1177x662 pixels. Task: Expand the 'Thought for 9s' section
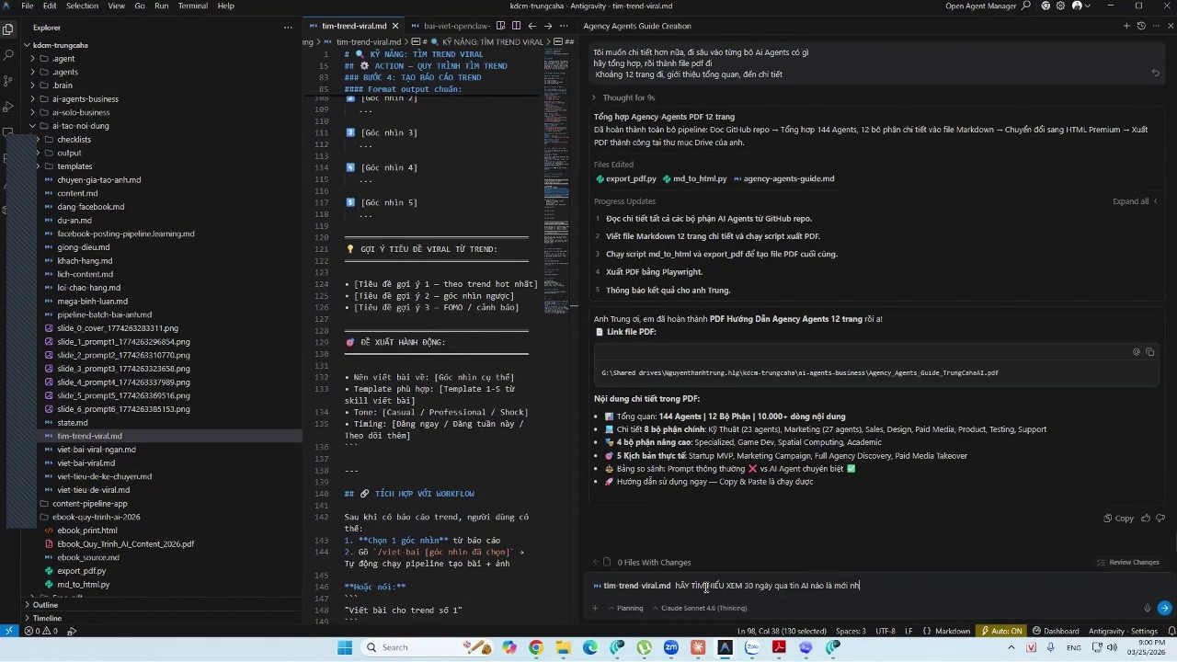point(623,97)
